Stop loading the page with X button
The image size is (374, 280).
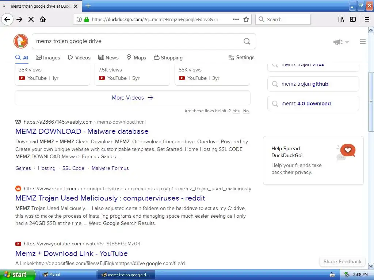[31, 19]
